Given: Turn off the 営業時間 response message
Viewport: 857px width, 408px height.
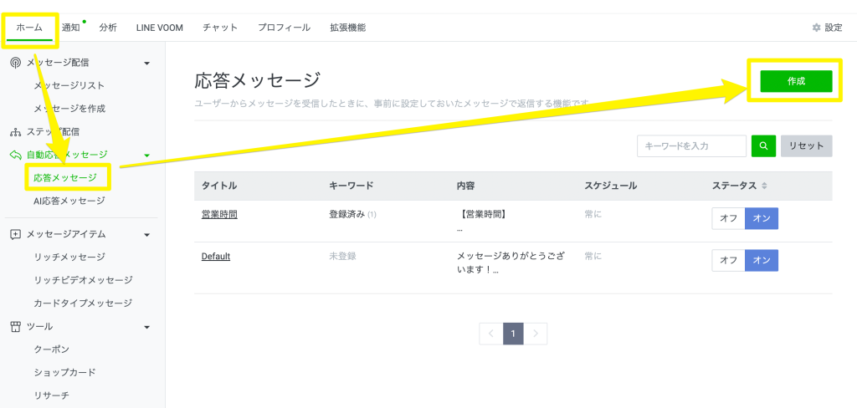Looking at the screenshot, I should (728, 218).
